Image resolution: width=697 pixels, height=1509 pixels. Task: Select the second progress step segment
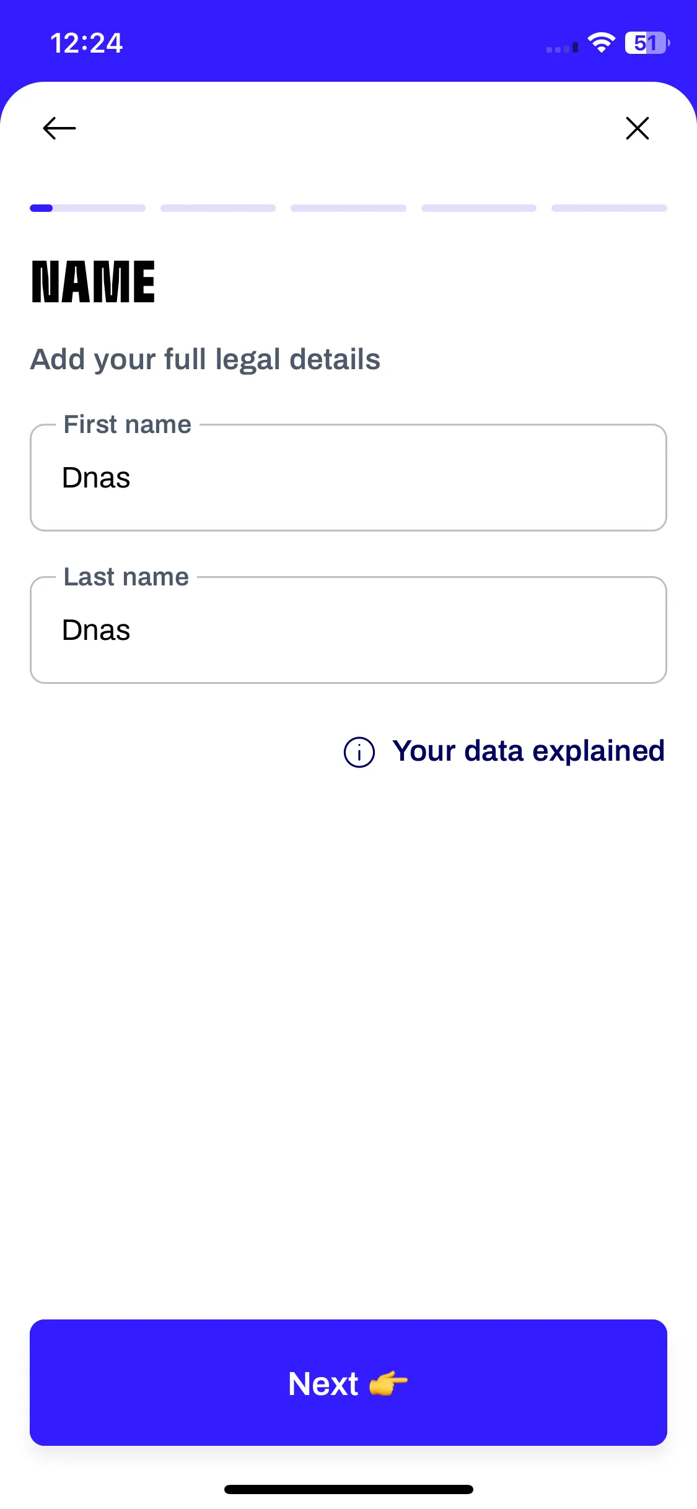pyautogui.click(x=218, y=208)
